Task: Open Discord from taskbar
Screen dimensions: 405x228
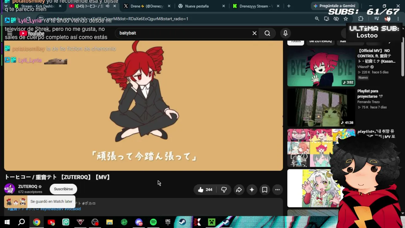Action: pyautogui.click(x=139, y=222)
